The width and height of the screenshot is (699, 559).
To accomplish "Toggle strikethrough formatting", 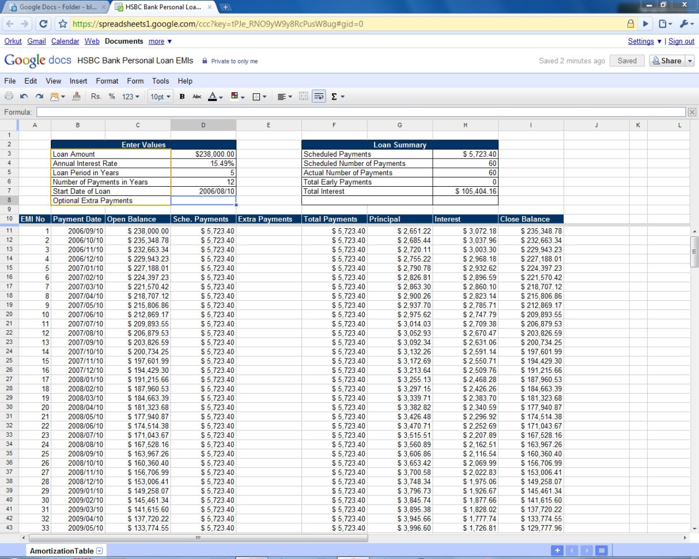I will (198, 96).
